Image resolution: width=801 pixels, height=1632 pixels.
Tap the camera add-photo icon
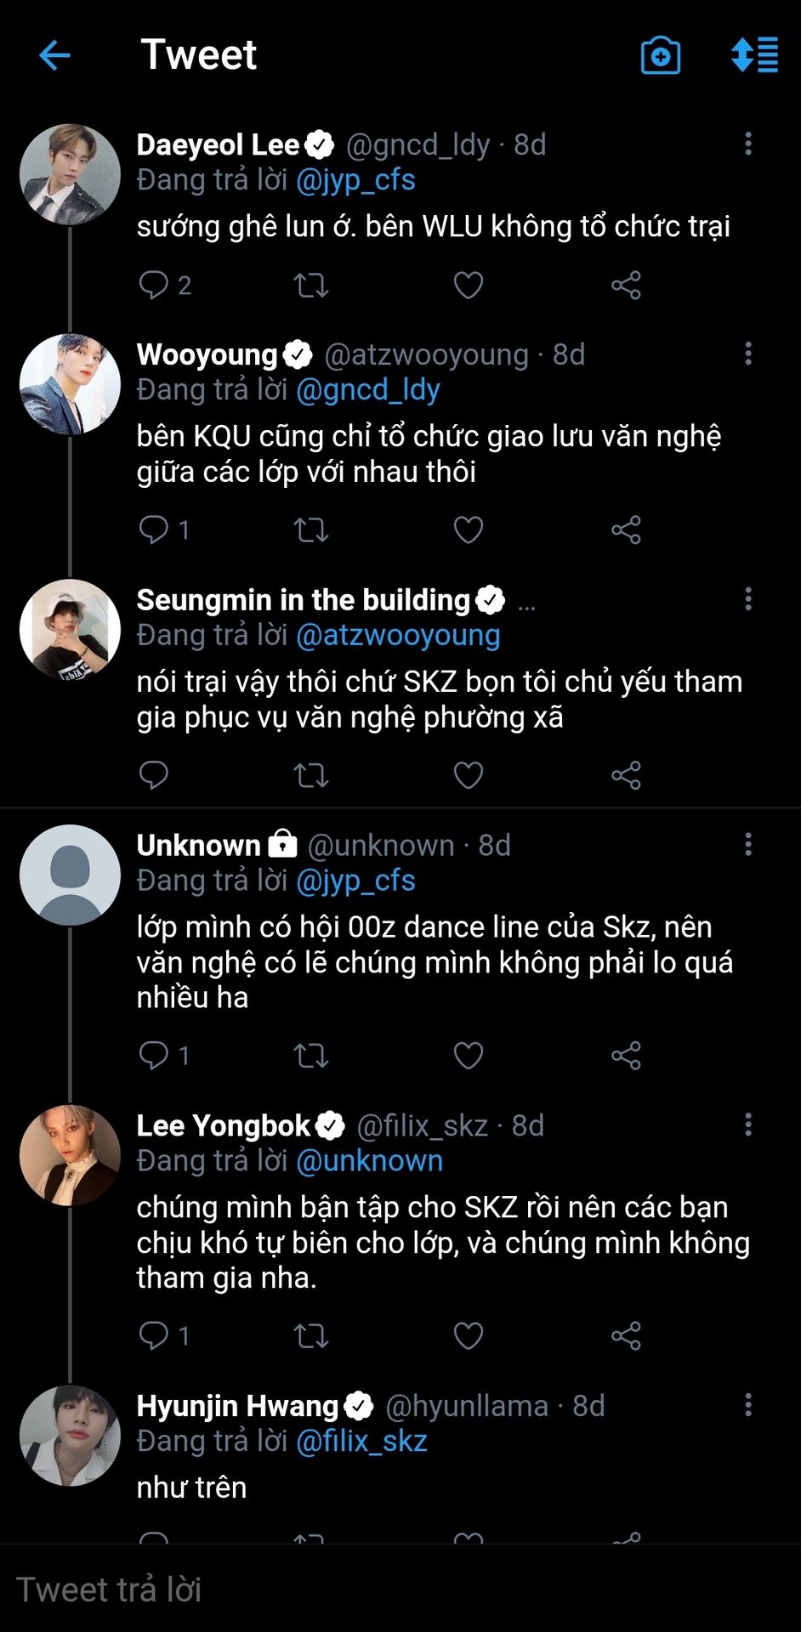[x=660, y=56]
